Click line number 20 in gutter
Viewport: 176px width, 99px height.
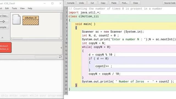(x=66, y=81)
